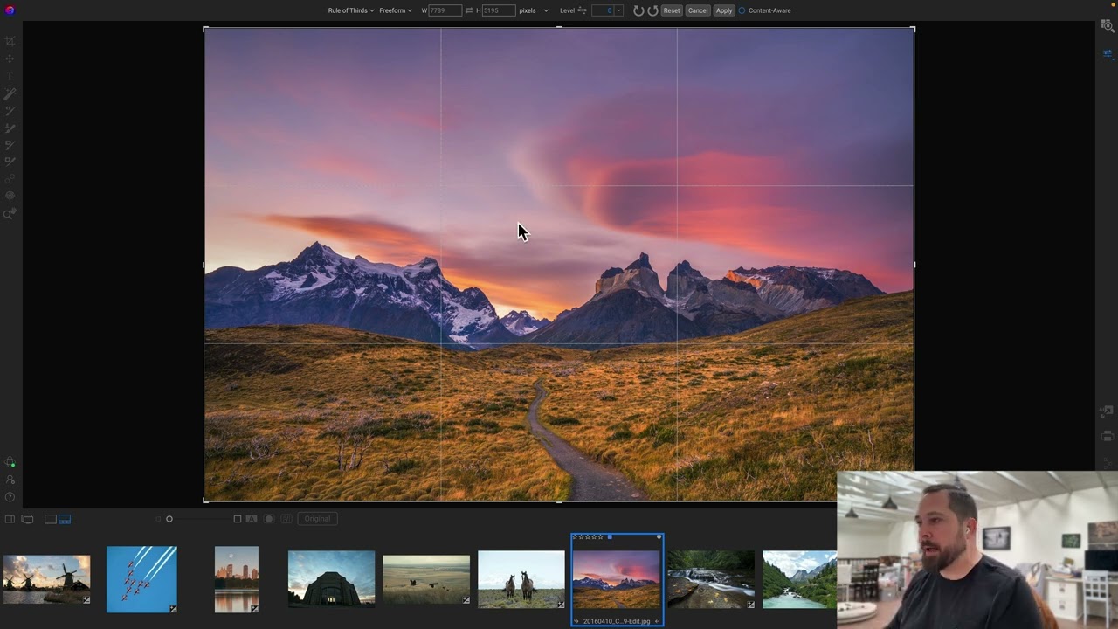Switch to single image view layout
The image size is (1118, 629).
coord(51,519)
